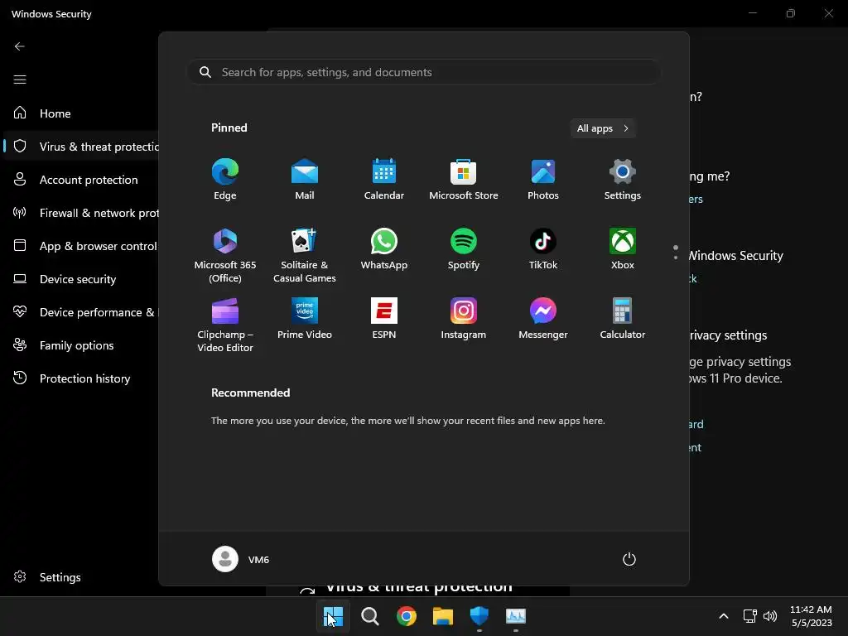This screenshot has height=636, width=848.
Task: Focus the Start menu search box
Action: pyautogui.click(x=424, y=72)
